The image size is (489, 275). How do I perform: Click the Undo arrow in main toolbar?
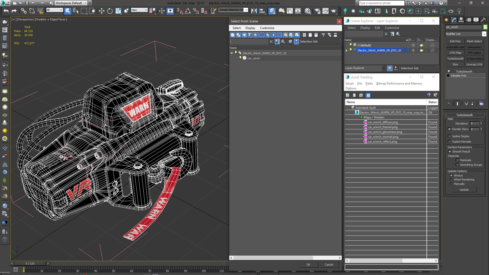6,11
